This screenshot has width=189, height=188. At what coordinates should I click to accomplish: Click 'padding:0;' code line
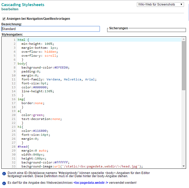(31, 71)
